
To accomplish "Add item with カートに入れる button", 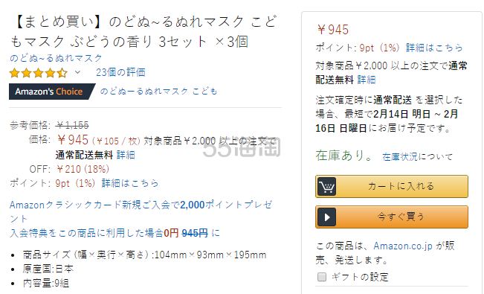I will coord(392,186).
